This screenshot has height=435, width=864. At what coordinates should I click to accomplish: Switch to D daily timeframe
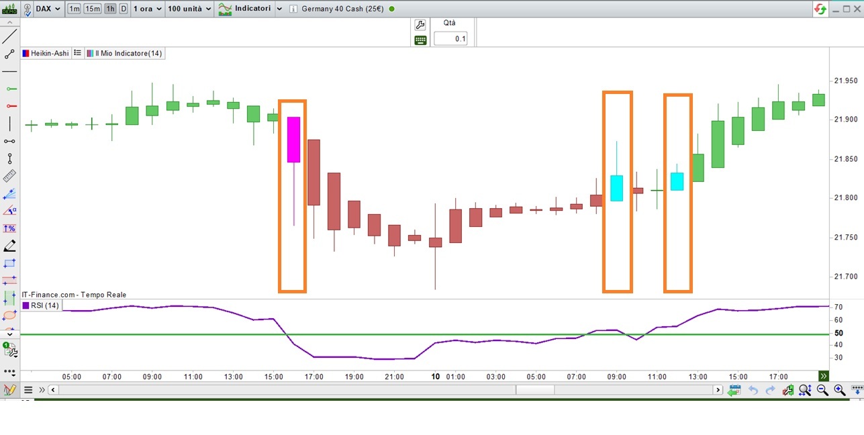124,9
